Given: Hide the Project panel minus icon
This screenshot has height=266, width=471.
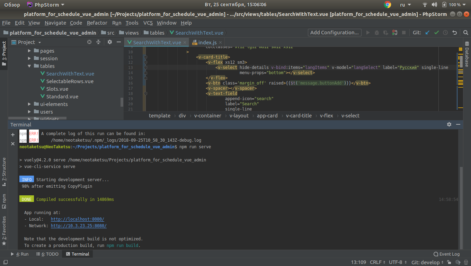Looking at the screenshot, I should click(x=118, y=42).
